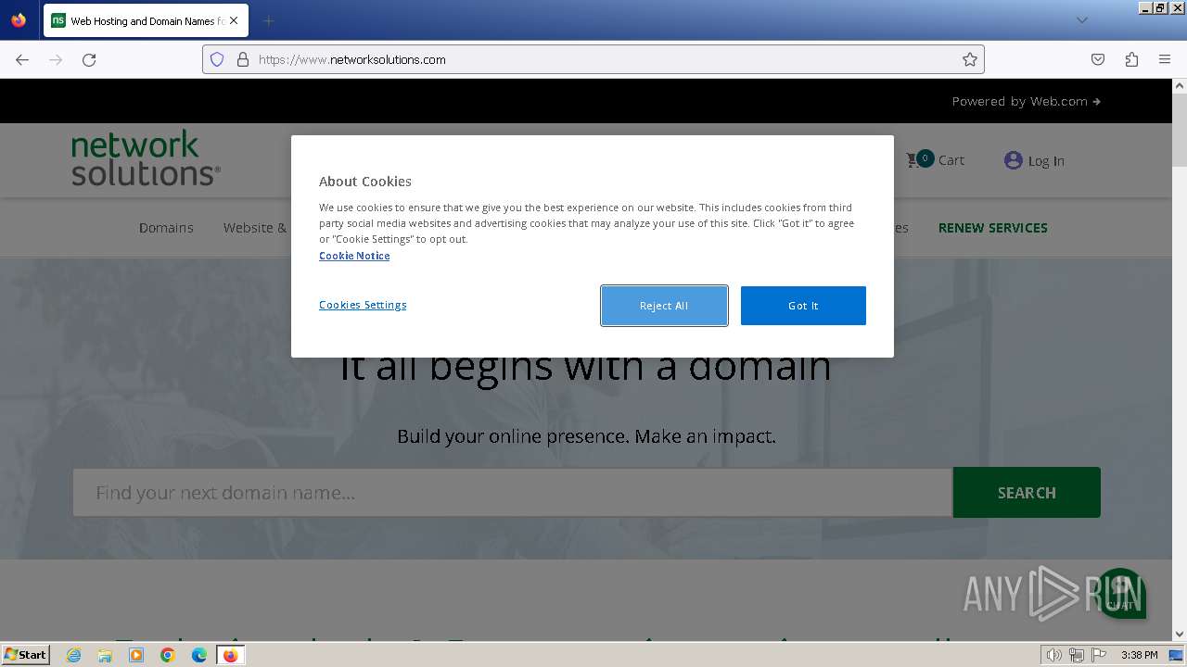Open the Firefox logo icon in title bar
The height and width of the screenshot is (667, 1187).
pyautogui.click(x=19, y=20)
